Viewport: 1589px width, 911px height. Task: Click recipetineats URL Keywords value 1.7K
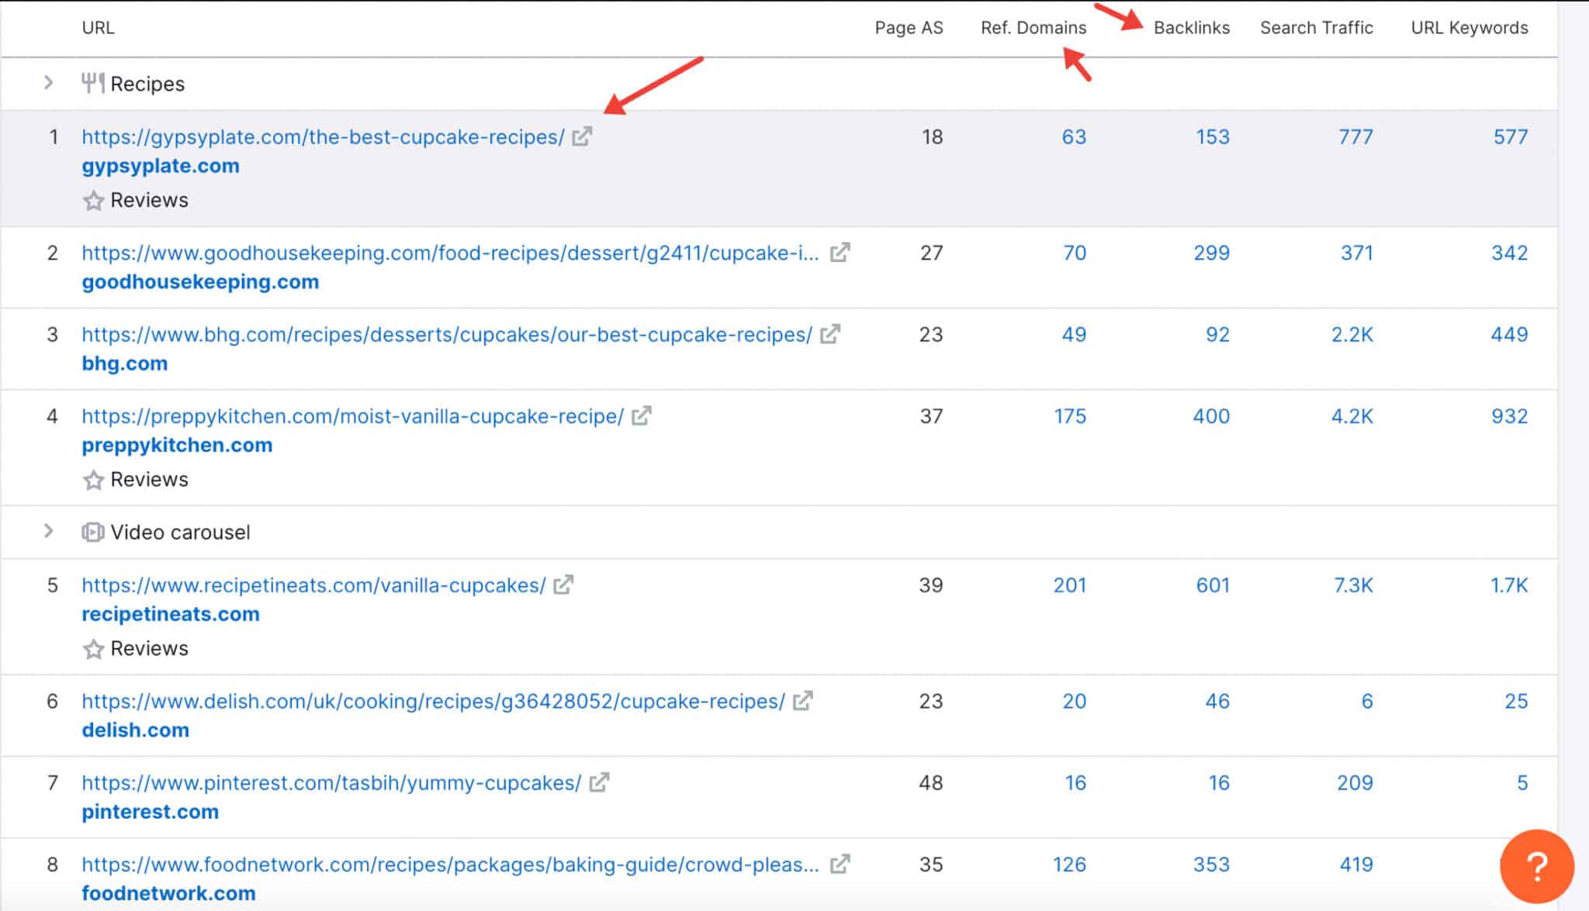(x=1509, y=585)
